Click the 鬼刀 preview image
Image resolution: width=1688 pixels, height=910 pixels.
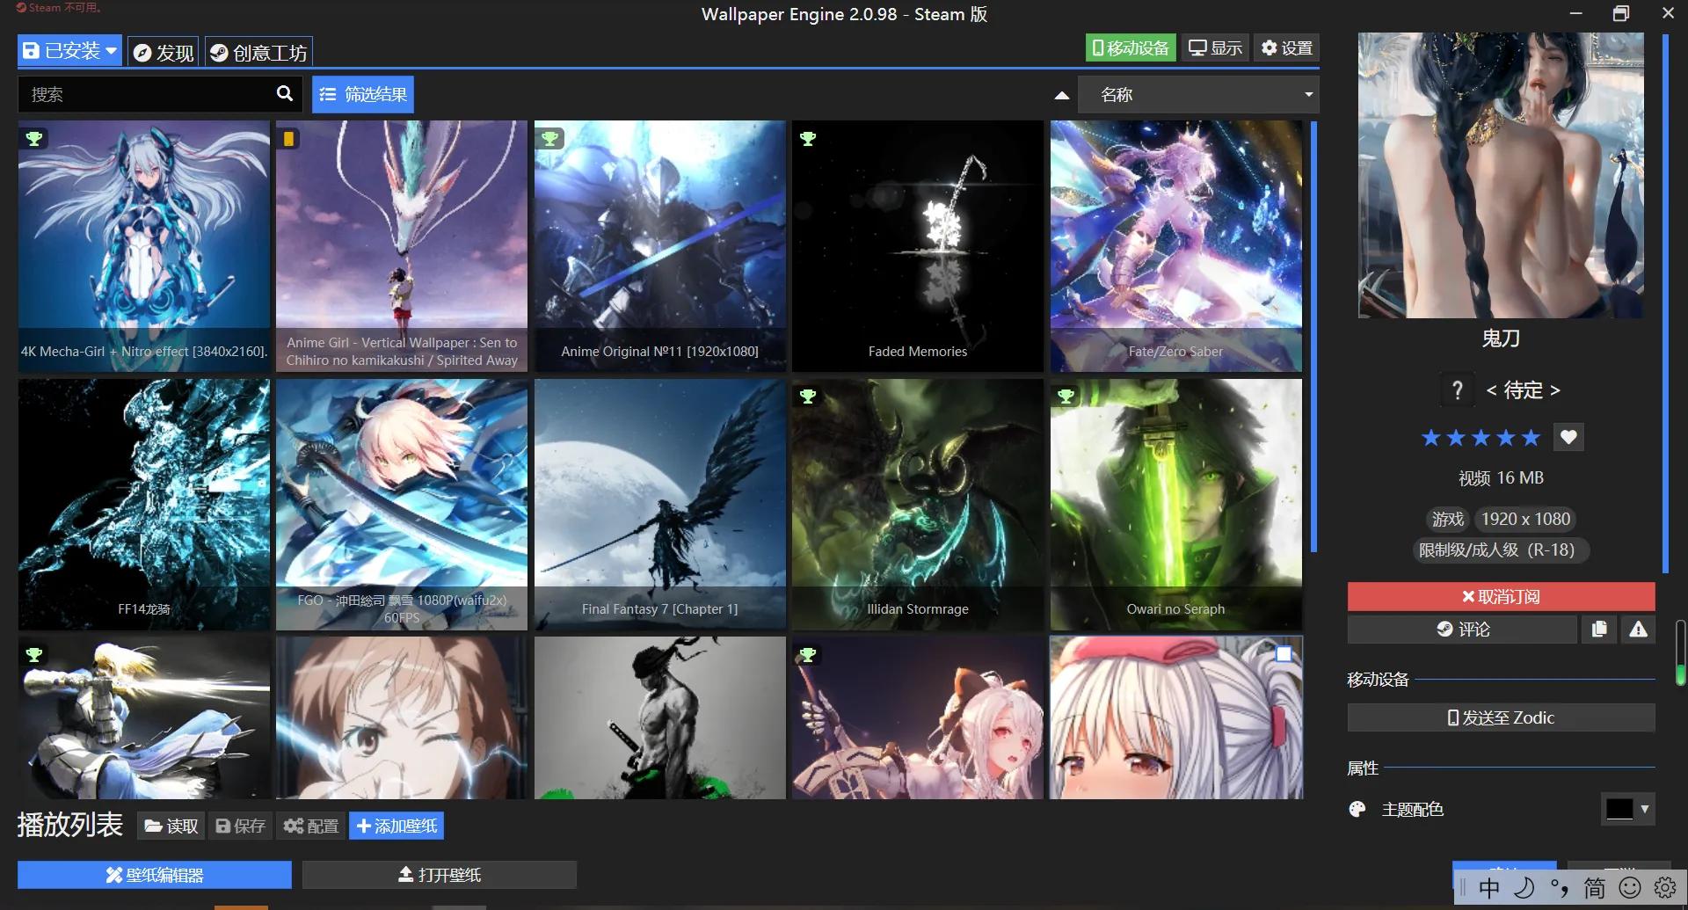1501,175
